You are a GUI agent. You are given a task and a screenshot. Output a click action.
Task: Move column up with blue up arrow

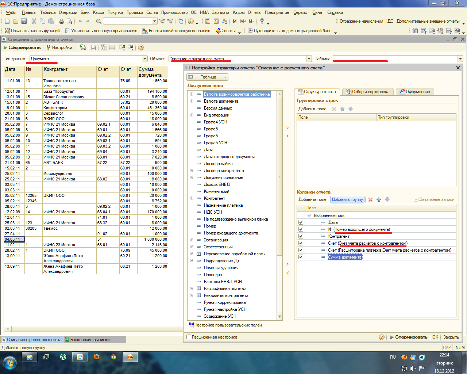[379, 199]
